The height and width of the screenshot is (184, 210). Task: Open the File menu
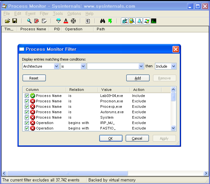(7, 14)
